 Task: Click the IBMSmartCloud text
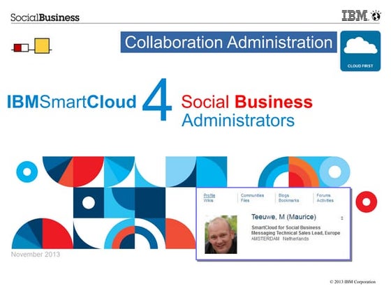(x=71, y=102)
